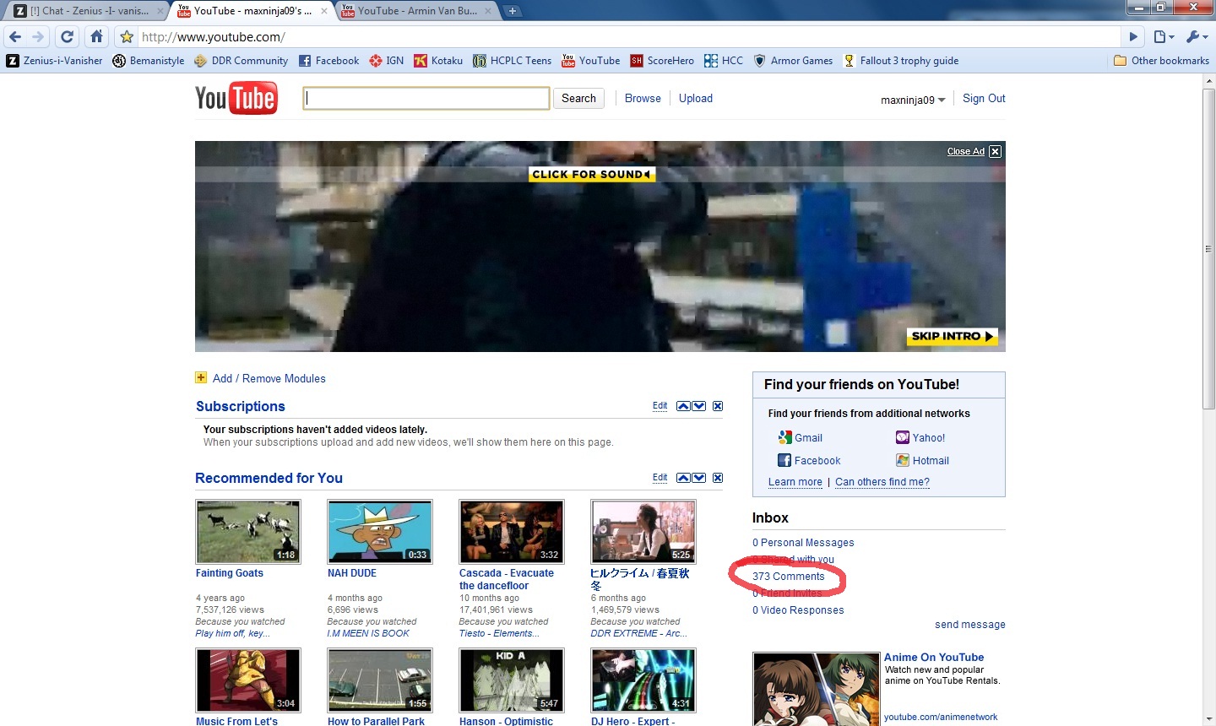Open the Browse link
Viewport: 1216px width, 726px height.
pos(643,98)
